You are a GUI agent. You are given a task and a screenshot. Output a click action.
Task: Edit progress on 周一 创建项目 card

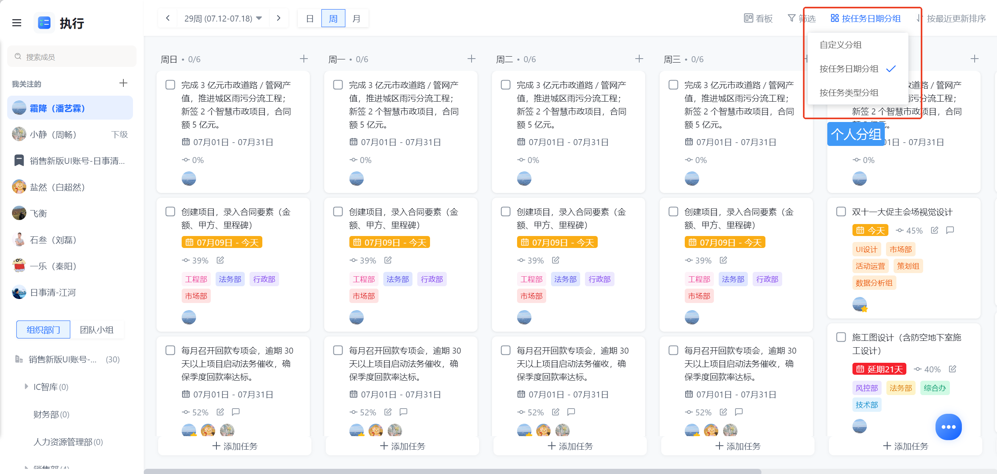388,260
